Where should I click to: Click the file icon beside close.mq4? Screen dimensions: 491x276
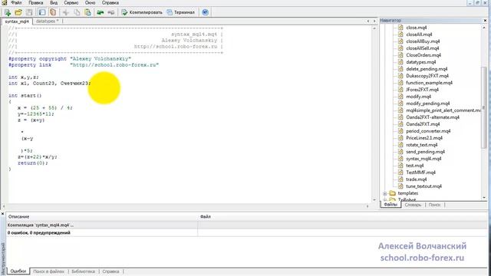click(x=400, y=28)
